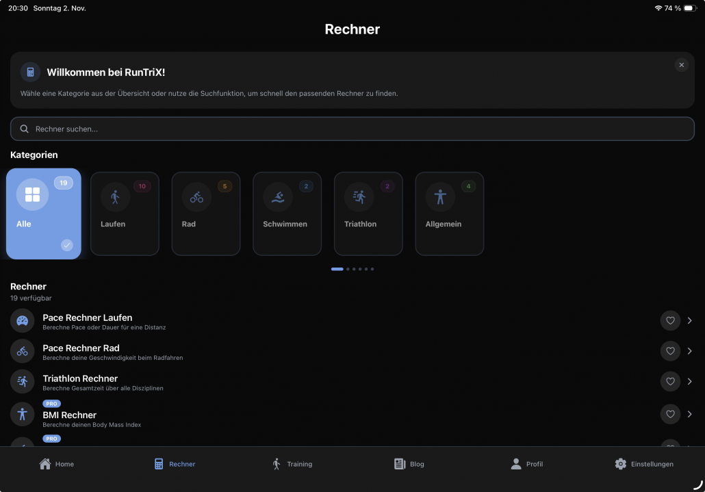Screen dimensions: 705x492
Task: Open the Laufen category icon
Action: tap(116, 196)
